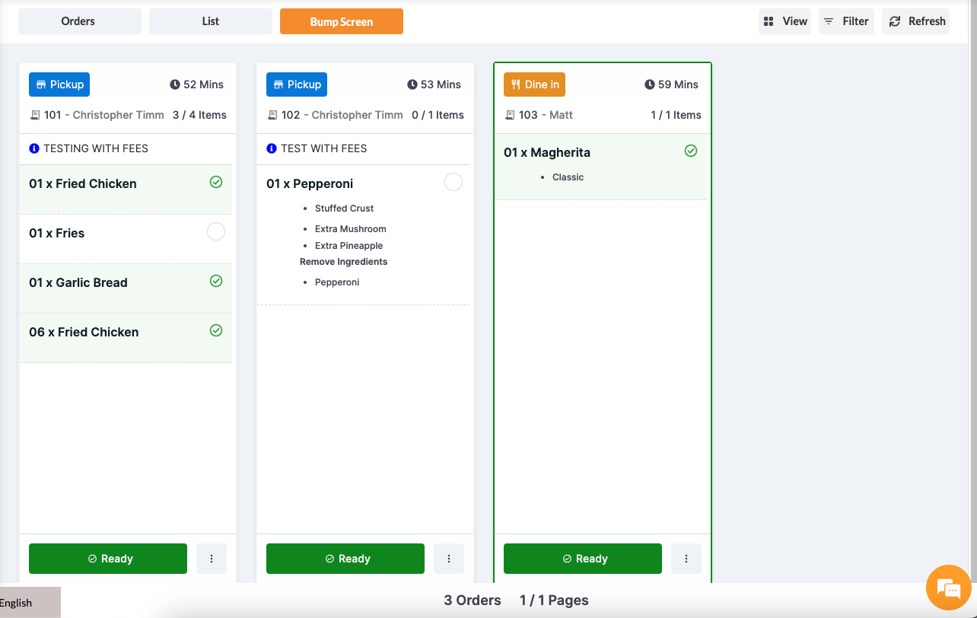Image resolution: width=977 pixels, height=618 pixels.
Task: Click the info icon beside TEST WITH FEES
Action: click(272, 148)
